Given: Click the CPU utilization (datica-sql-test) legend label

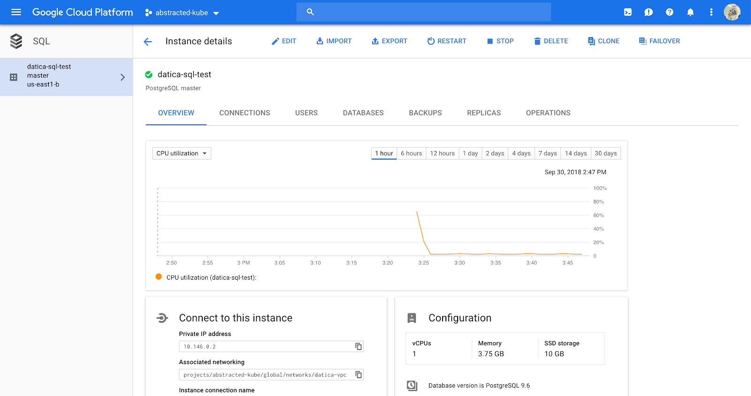Looking at the screenshot, I should (211, 278).
